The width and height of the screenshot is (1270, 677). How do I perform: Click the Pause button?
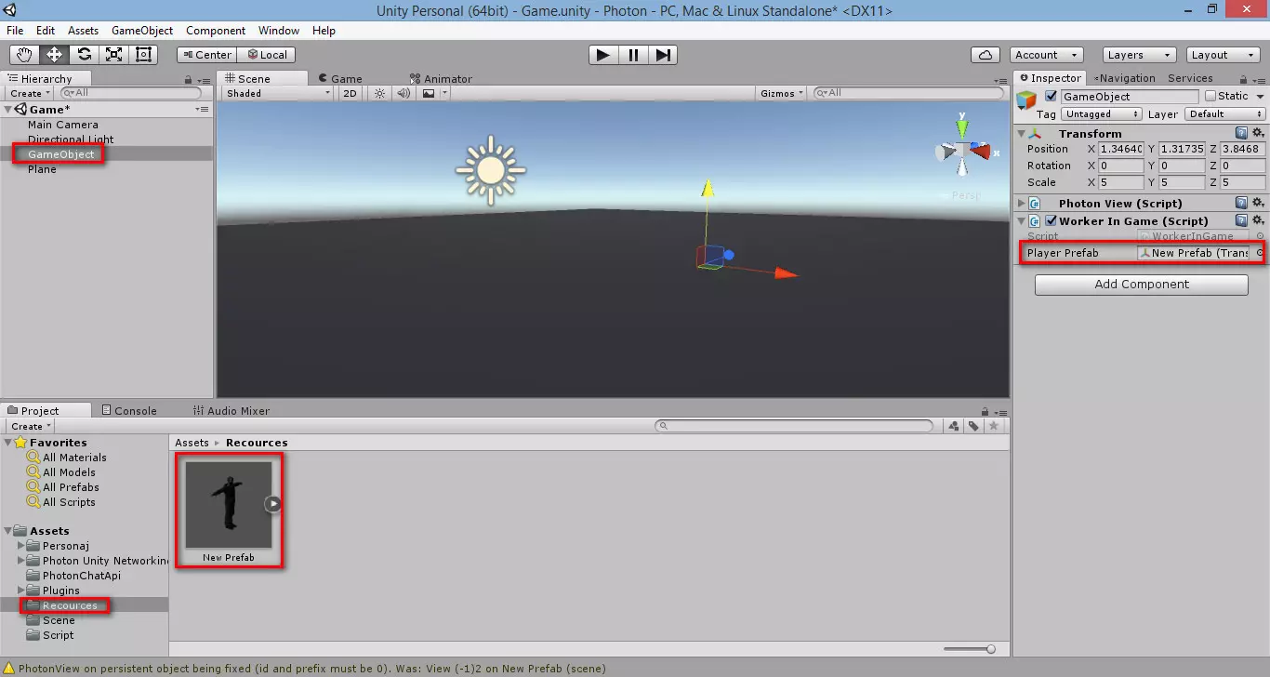pos(633,55)
